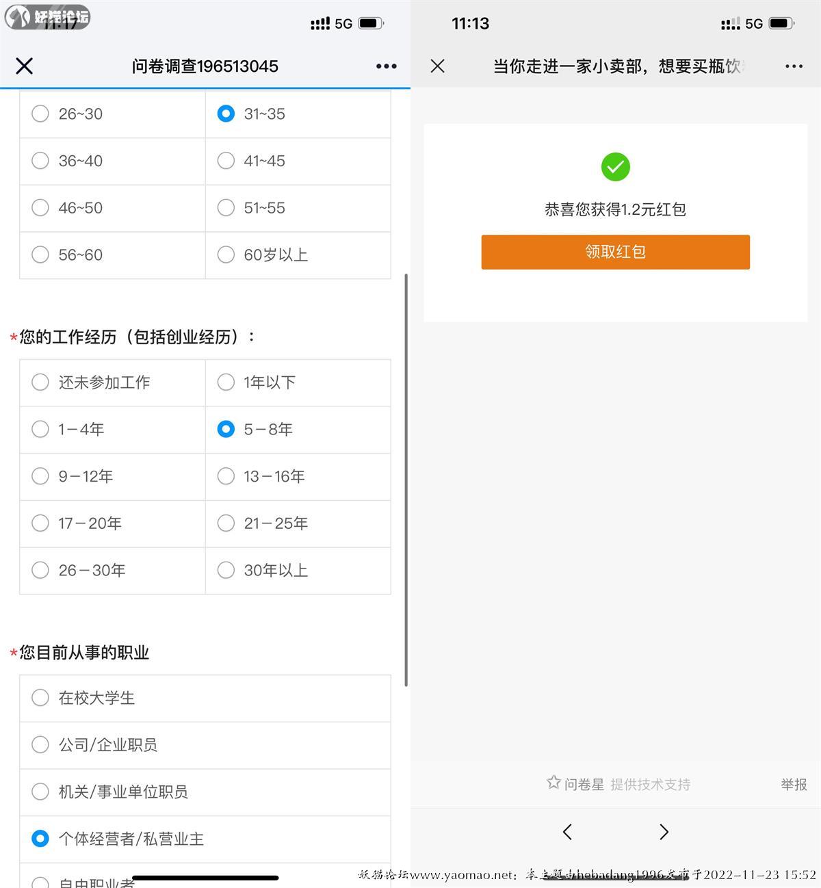Choose work experience 26-30年
The image size is (821, 888).
tap(112, 571)
